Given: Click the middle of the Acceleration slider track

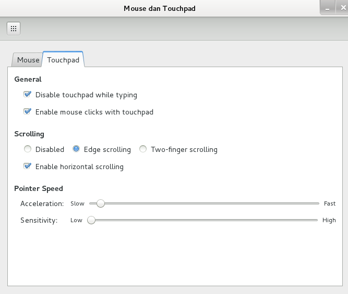Looking at the screenshot, I should 204,203.
